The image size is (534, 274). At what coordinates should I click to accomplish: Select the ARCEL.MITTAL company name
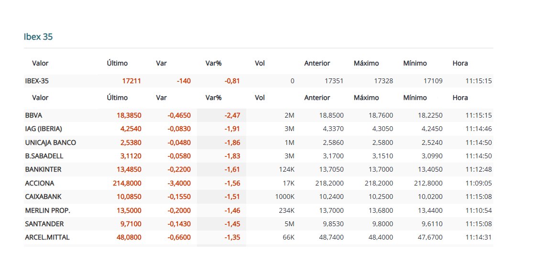point(47,237)
